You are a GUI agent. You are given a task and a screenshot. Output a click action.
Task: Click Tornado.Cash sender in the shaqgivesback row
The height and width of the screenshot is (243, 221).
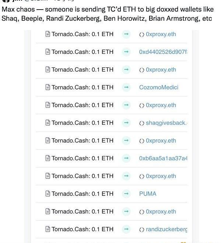coord(83,123)
